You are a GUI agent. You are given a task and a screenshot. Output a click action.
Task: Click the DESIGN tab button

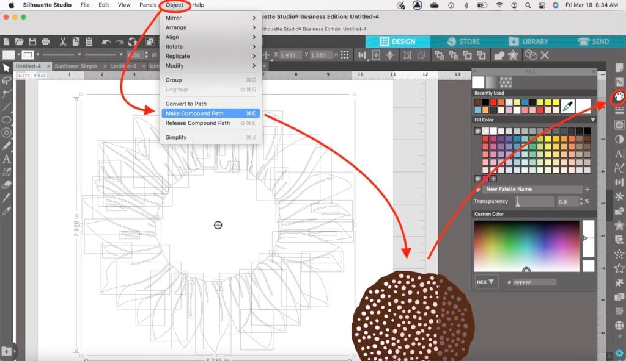[397, 41]
